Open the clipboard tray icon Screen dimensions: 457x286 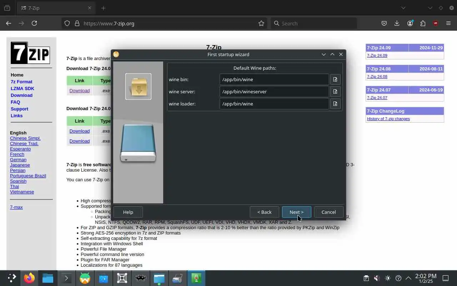[366, 278]
